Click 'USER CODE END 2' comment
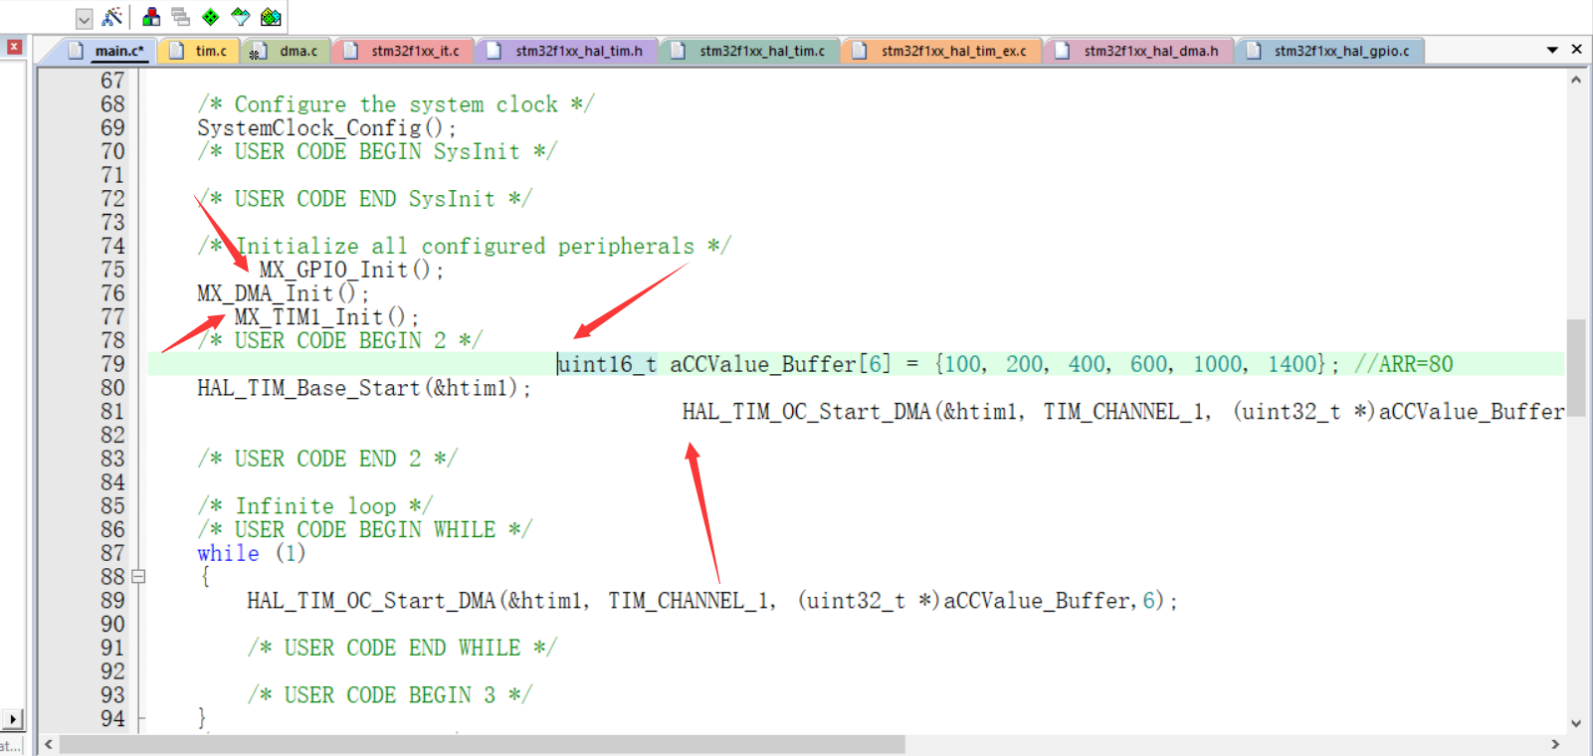The width and height of the screenshot is (1593, 756). (327, 459)
